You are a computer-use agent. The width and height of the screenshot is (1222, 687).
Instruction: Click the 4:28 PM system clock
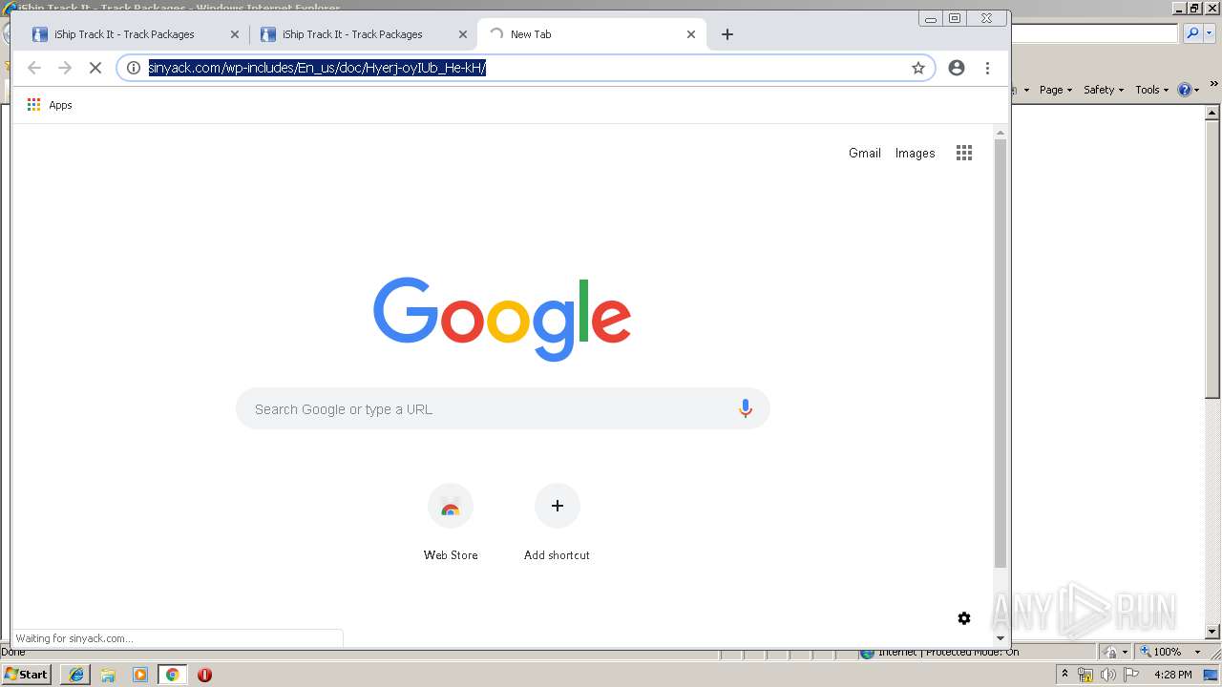[1172, 675]
